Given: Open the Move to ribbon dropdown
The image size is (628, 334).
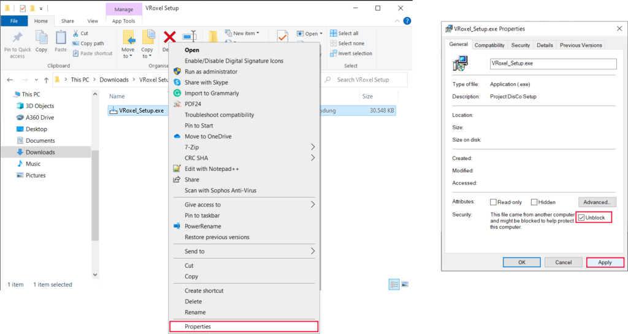Looking at the screenshot, I should (128, 44).
